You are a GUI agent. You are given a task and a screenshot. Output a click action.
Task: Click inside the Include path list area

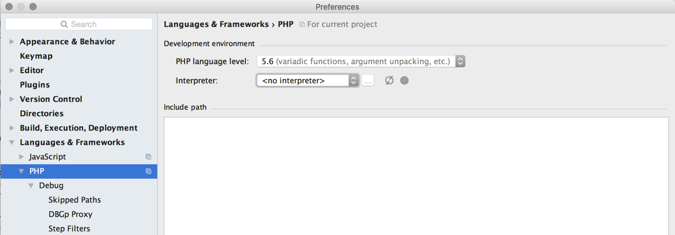(416, 176)
